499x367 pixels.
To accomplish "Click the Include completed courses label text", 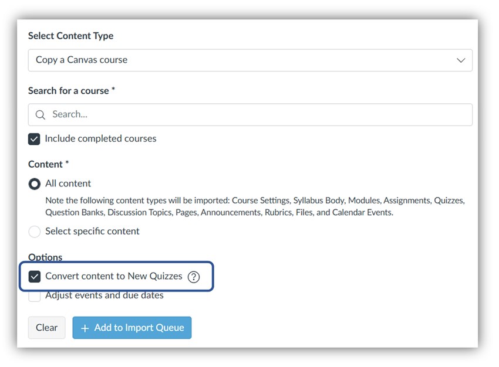I will [100, 139].
